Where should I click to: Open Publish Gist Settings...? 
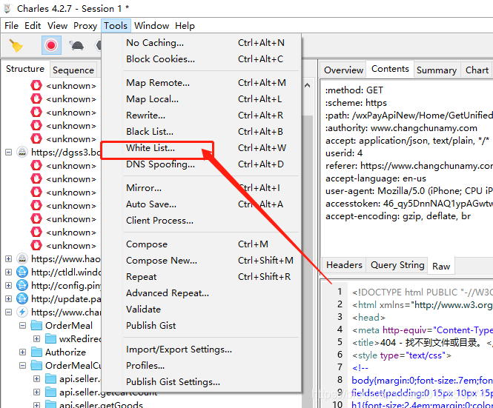pyautogui.click(x=201, y=382)
